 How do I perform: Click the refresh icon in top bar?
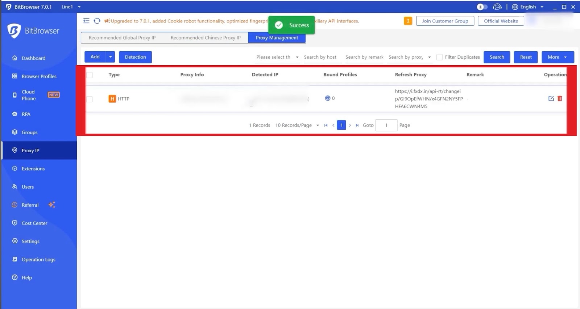click(97, 21)
